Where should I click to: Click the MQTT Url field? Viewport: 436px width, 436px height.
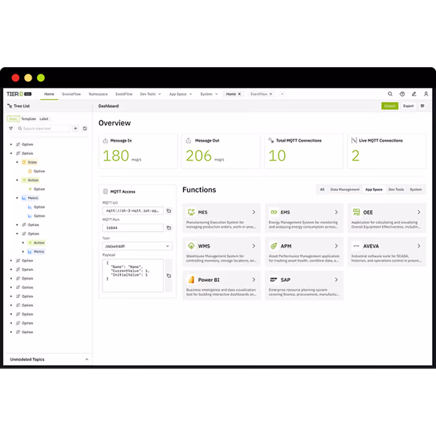[x=133, y=211]
